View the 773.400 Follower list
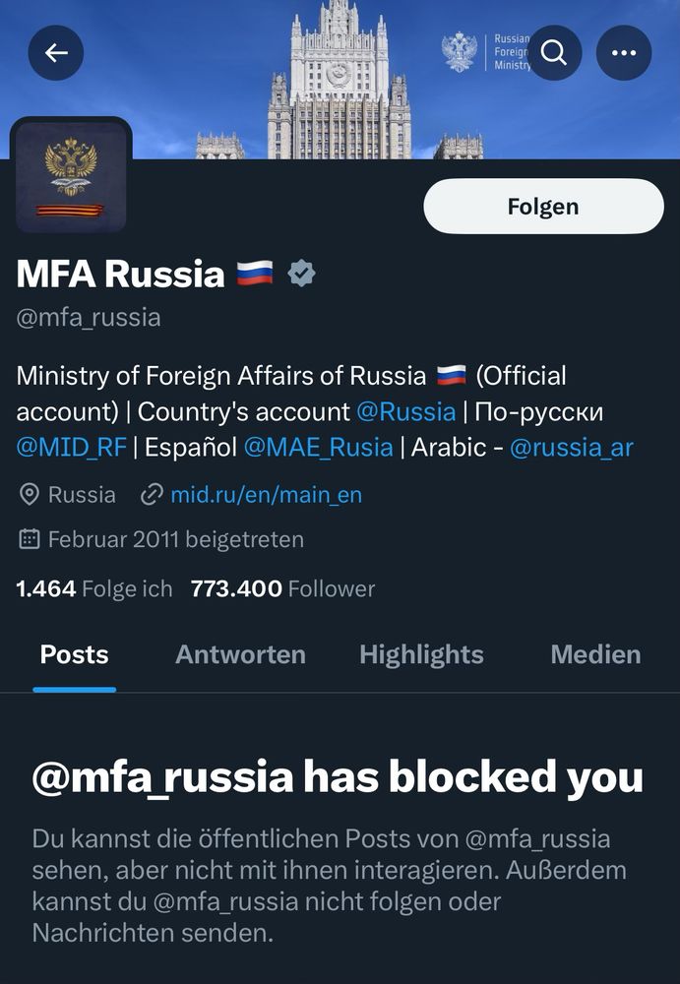The image size is (680, 984). click(x=282, y=588)
